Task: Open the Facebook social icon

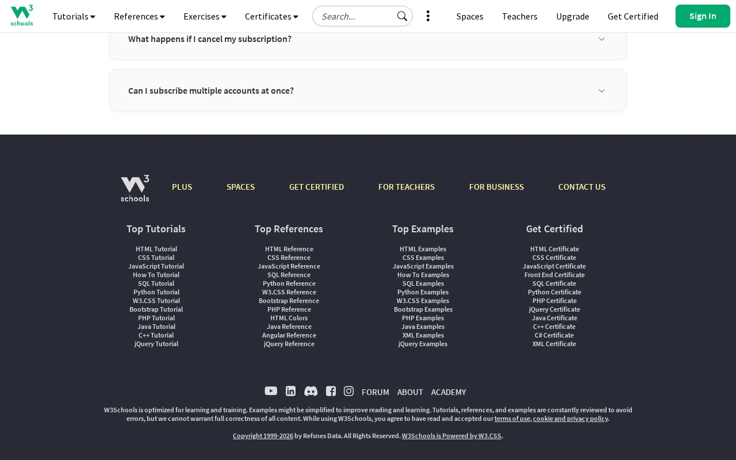Action: [x=331, y=392]
